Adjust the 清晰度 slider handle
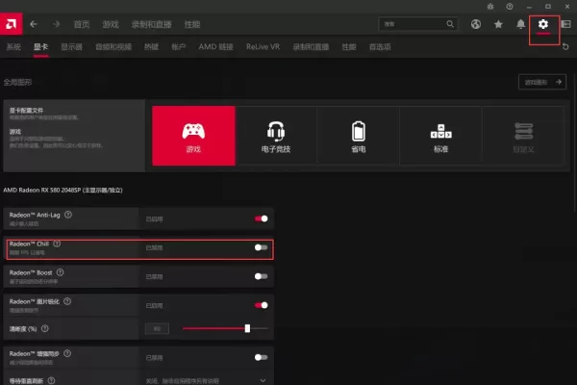The height and width of the screenshot is (385, 577). tap(247, 328)
